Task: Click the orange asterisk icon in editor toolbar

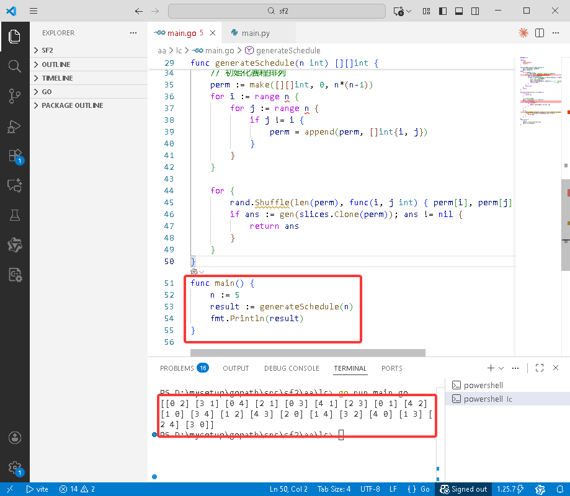Action: 523,33
